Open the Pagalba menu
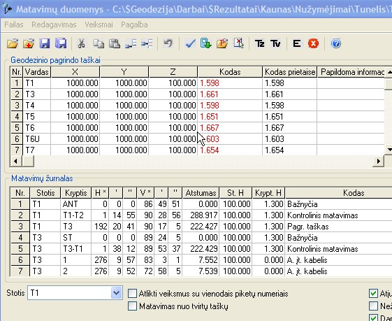Screen dimensions: 392x321 [134, 24]
